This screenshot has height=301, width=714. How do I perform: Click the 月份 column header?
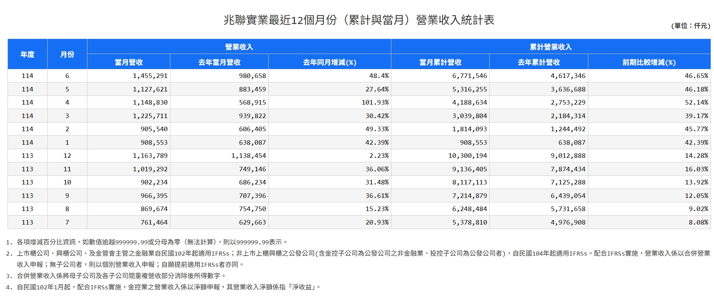click(x=67, y=54)
